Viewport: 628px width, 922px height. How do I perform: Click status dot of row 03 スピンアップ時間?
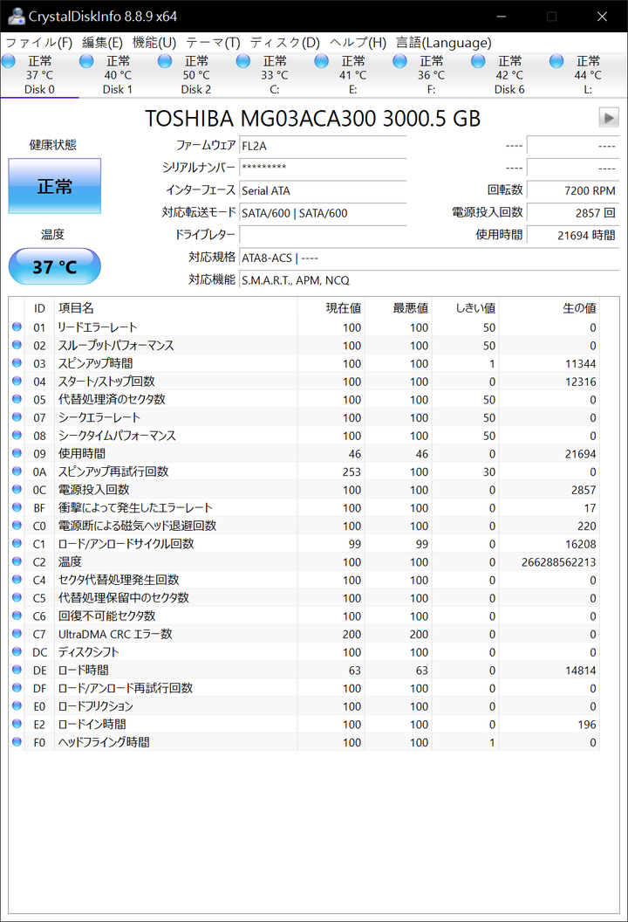(x=17, y=363)
